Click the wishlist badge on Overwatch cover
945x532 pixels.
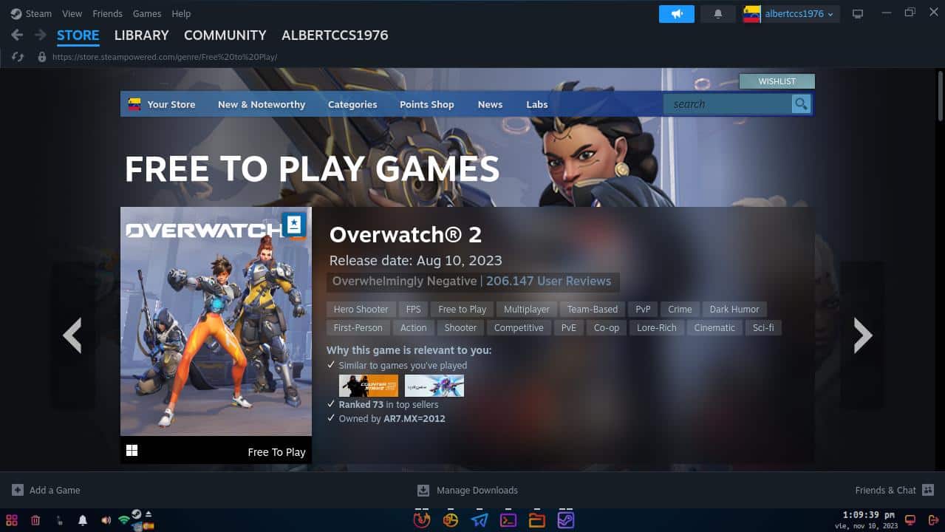click(293, 225)
